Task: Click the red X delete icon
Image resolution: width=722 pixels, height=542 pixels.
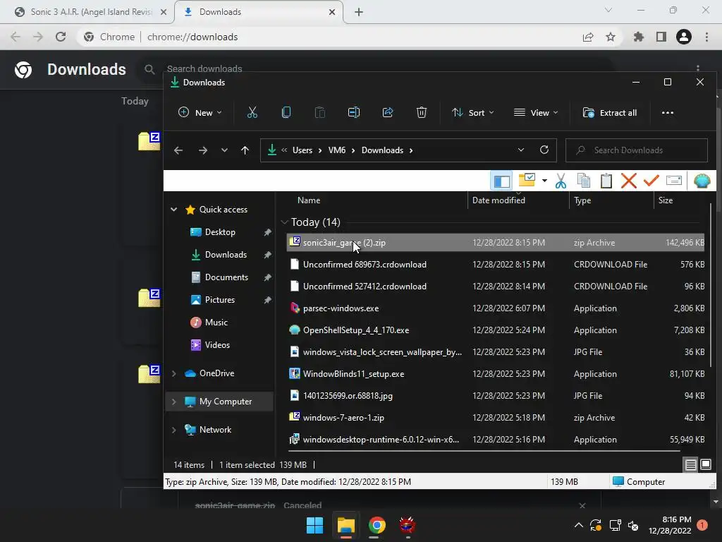Action: pos(628,181)
